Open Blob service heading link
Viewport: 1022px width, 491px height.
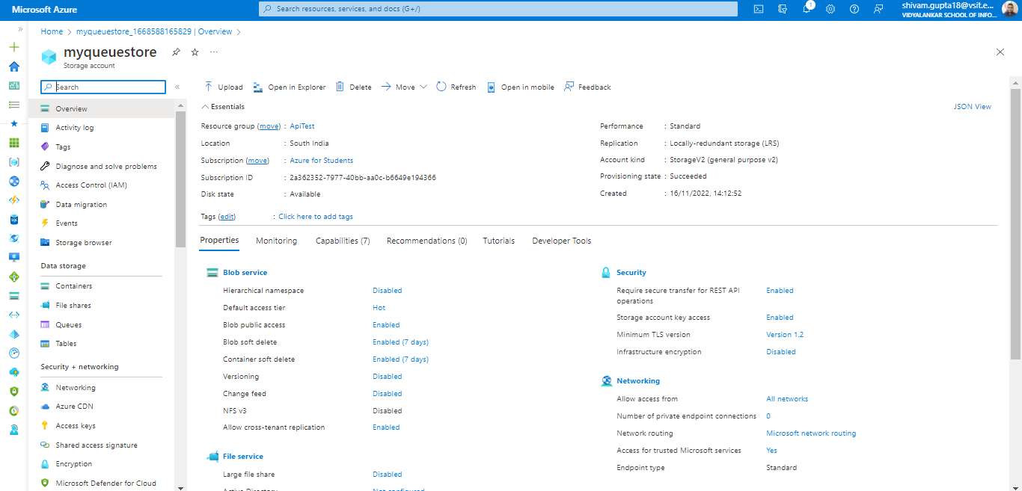tap(245, 273)
